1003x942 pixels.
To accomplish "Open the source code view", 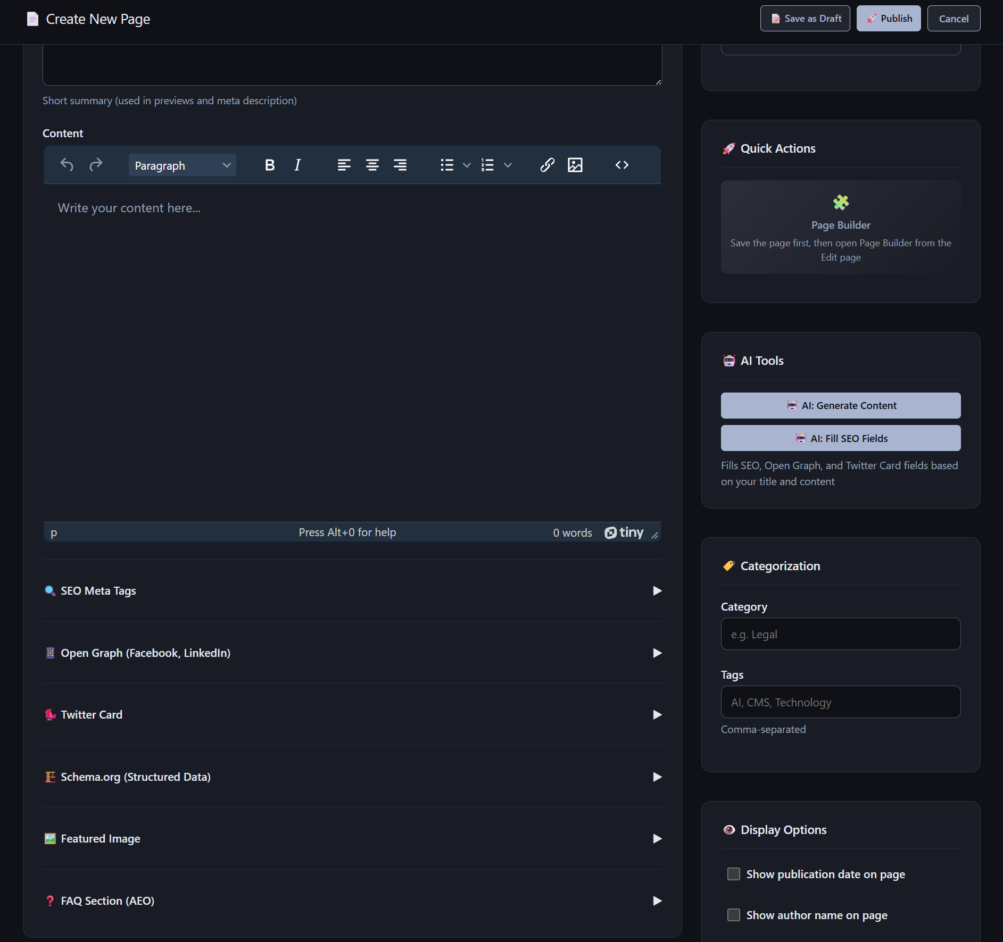I will tap(622, 165).
